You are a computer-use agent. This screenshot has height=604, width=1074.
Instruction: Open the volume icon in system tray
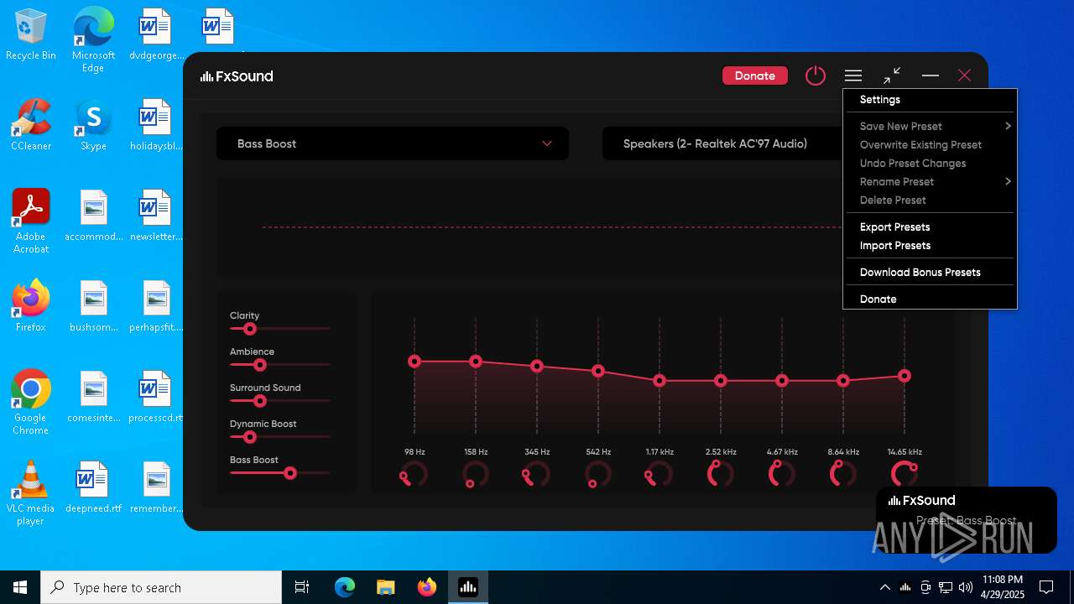click(966, 587)
